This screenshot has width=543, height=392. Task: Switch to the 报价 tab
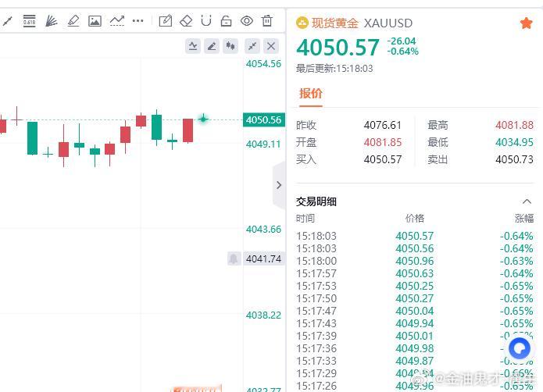click(x=311, y=94)
